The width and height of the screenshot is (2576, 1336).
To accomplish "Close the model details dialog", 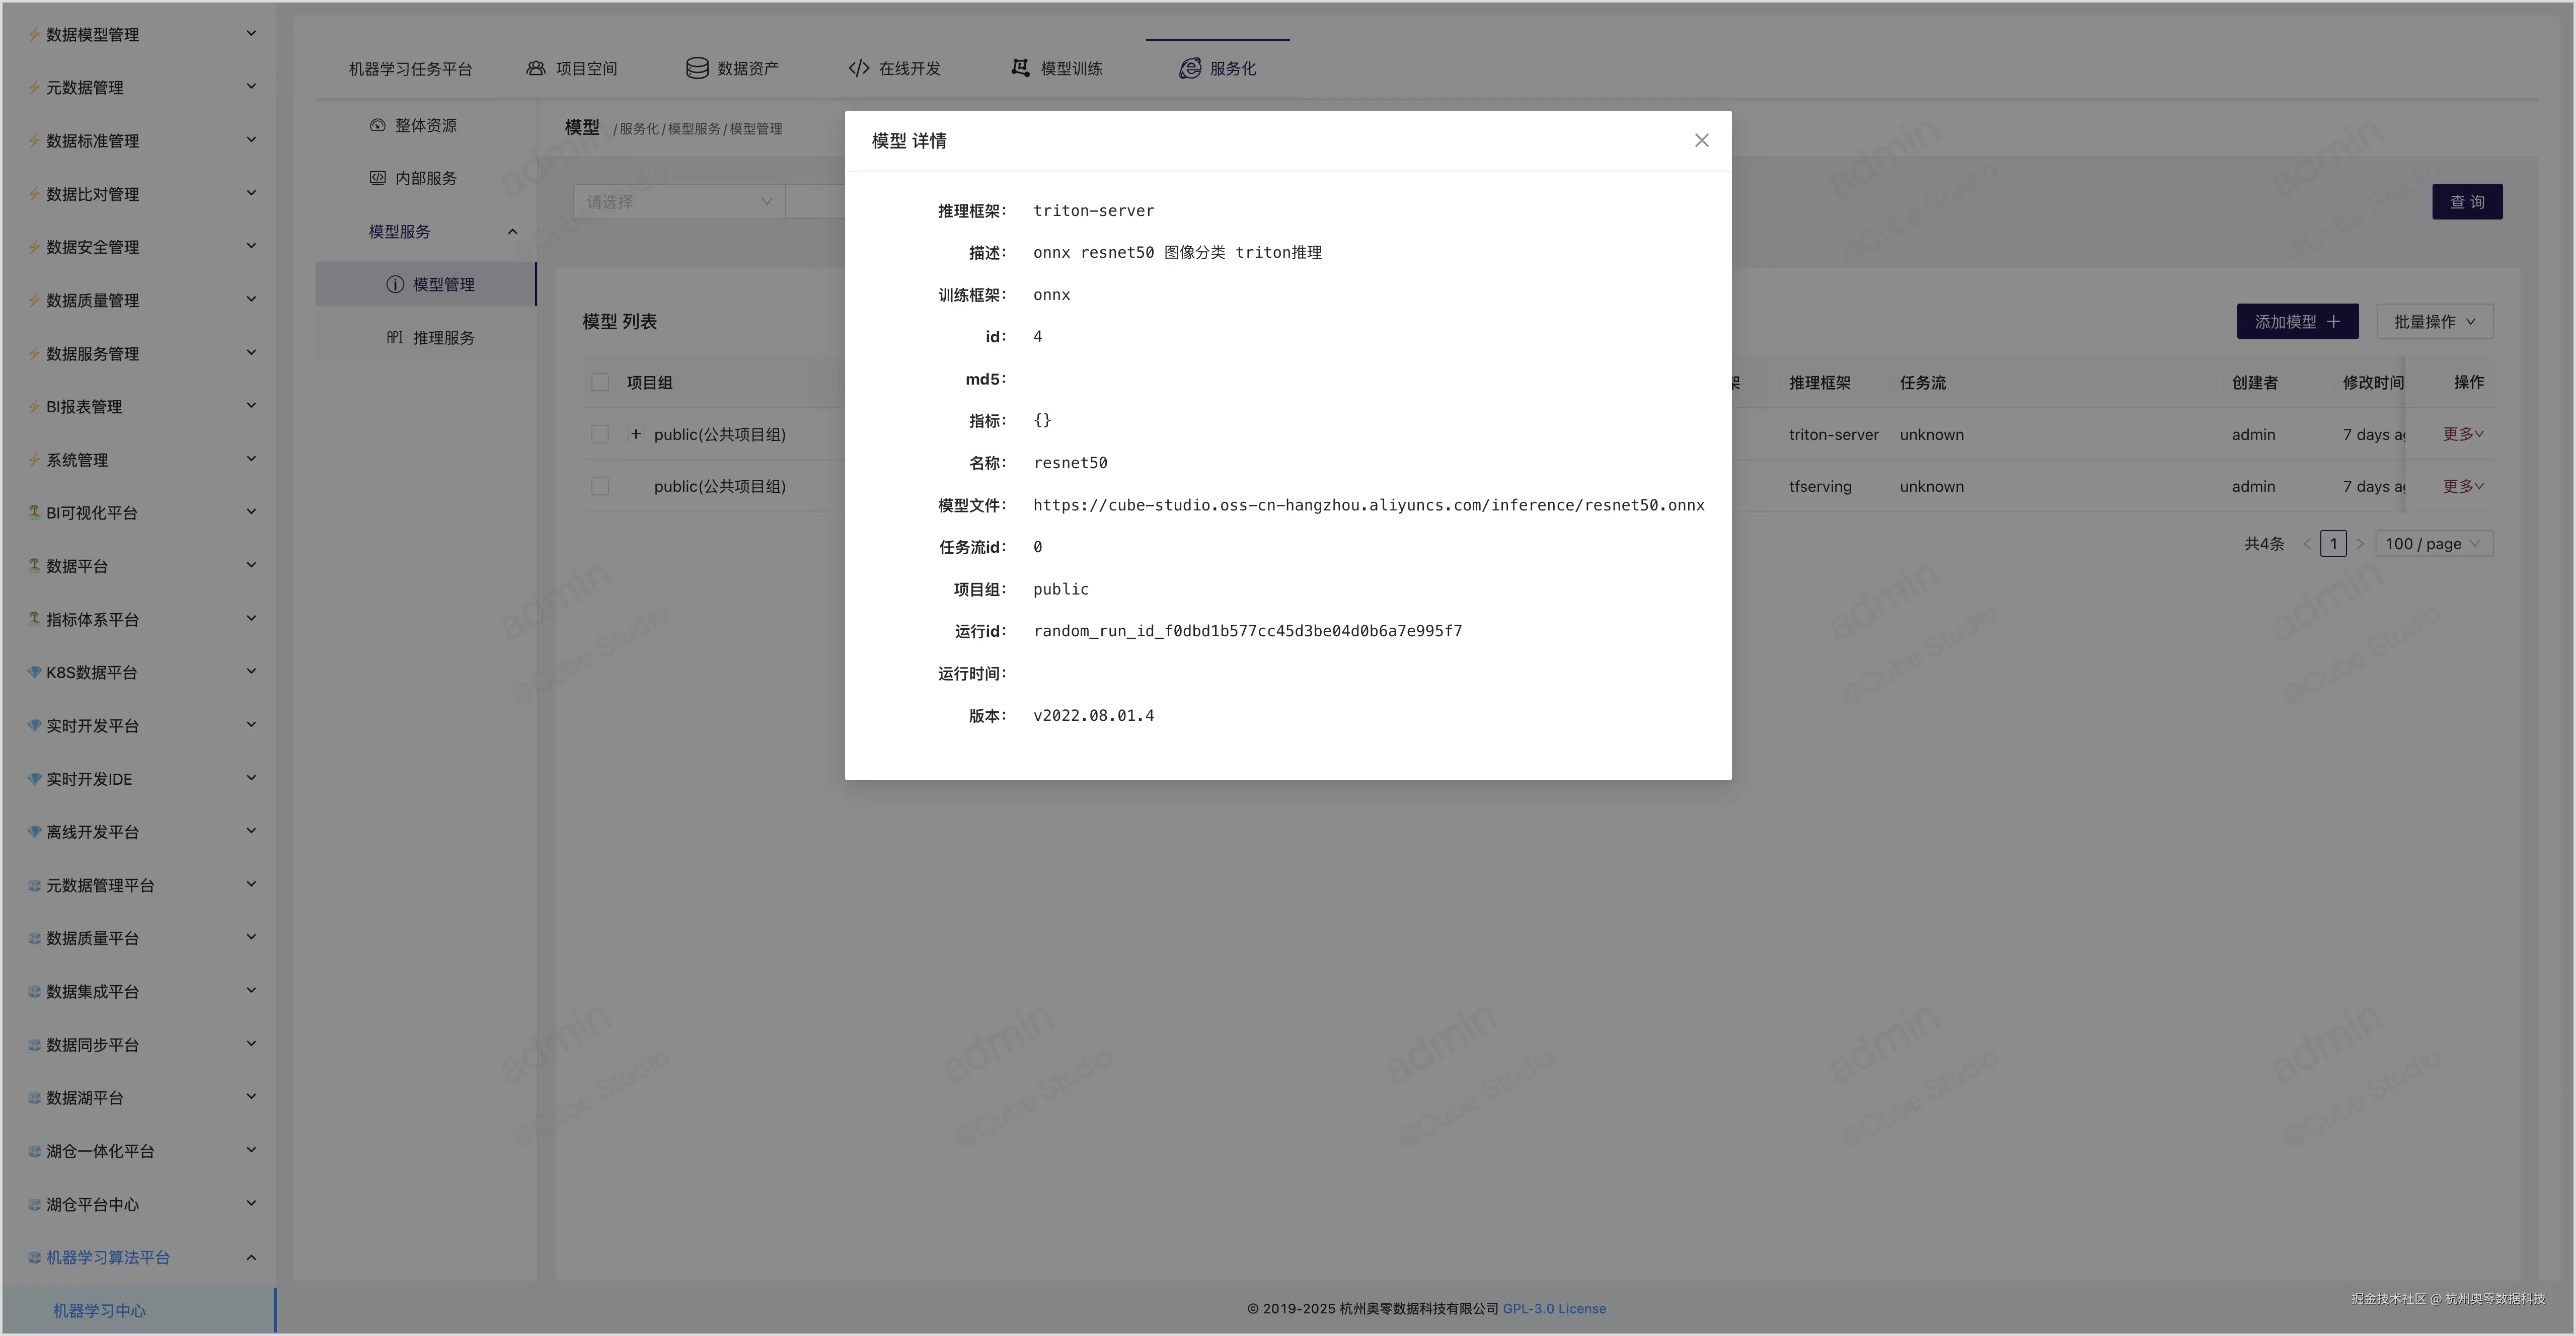I will click(x=1701, y=140).
